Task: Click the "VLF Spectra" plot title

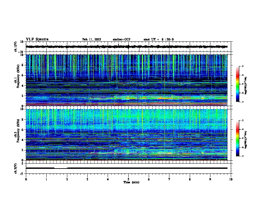Action: point(37,39)
